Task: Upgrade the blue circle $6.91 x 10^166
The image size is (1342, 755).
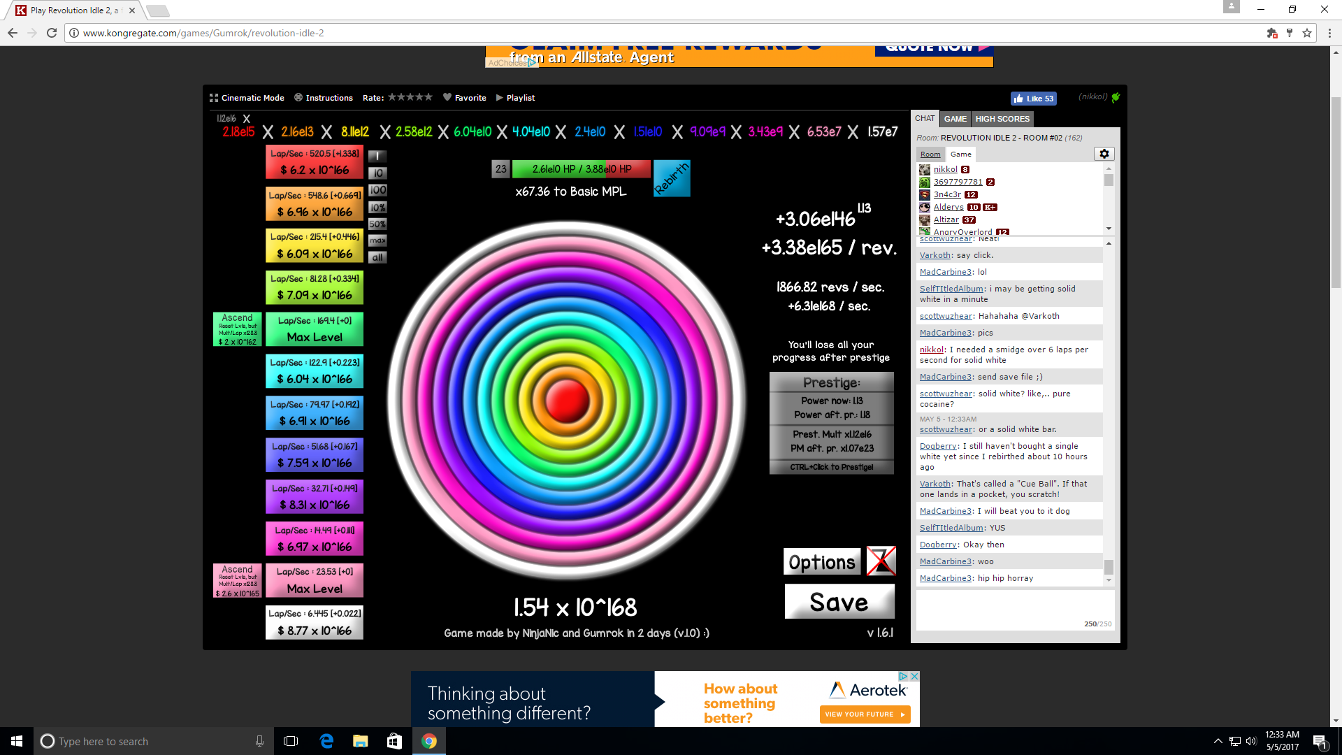Action: pyautogui.click(x=315, y=413)
